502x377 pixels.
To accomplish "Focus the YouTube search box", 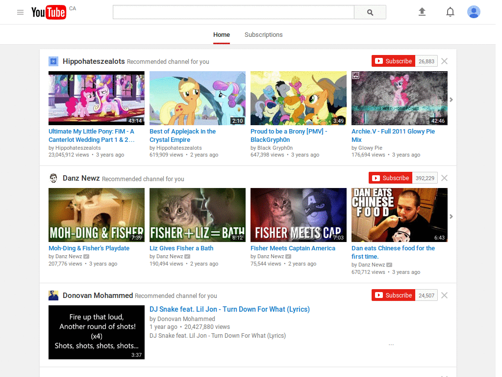I will pos(233,12).
